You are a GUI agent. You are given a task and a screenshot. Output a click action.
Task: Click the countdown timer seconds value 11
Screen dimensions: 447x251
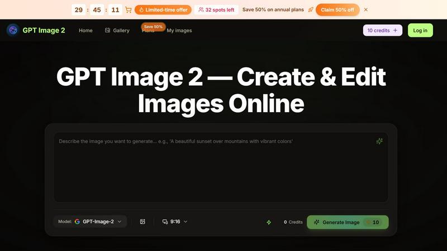[x=115, y=10]
